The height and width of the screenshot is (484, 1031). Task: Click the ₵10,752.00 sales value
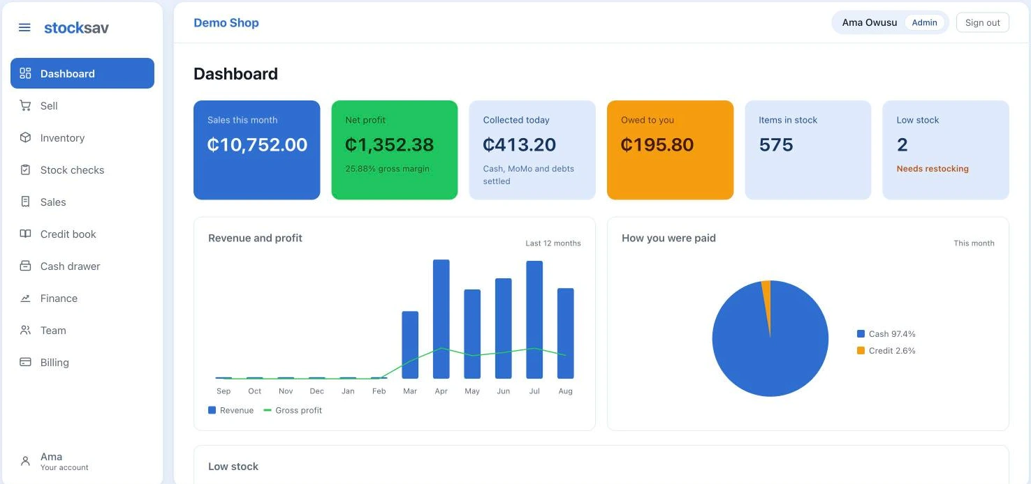click(257, 144)
